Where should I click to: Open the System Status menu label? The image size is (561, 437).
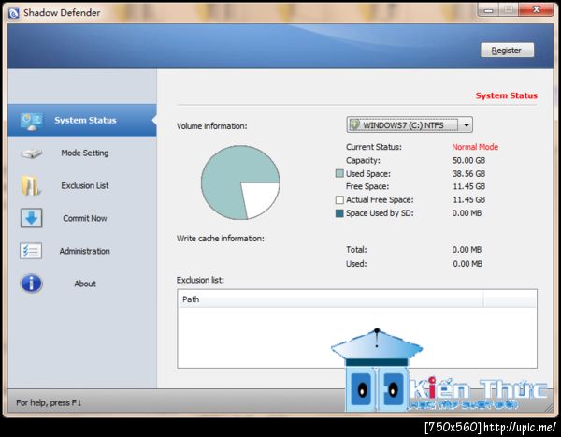click(85, 120)
